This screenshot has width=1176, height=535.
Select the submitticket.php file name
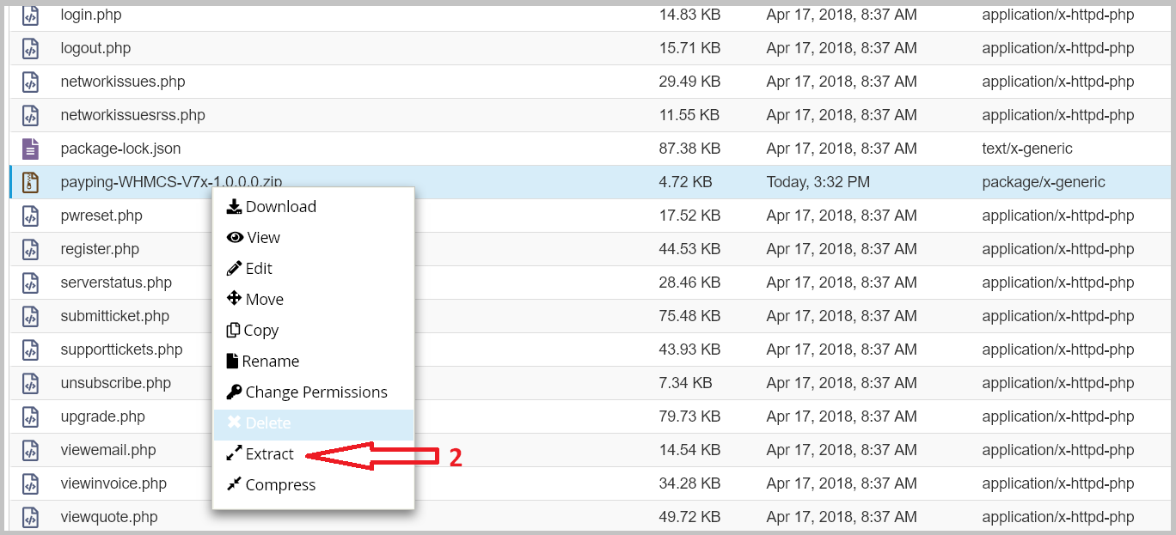[x=115, y=317]
